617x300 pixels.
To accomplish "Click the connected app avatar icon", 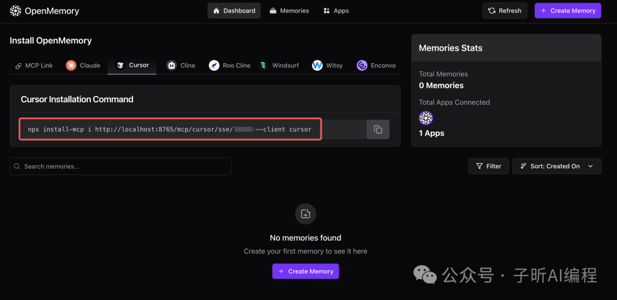I will (x=426, y=118).
